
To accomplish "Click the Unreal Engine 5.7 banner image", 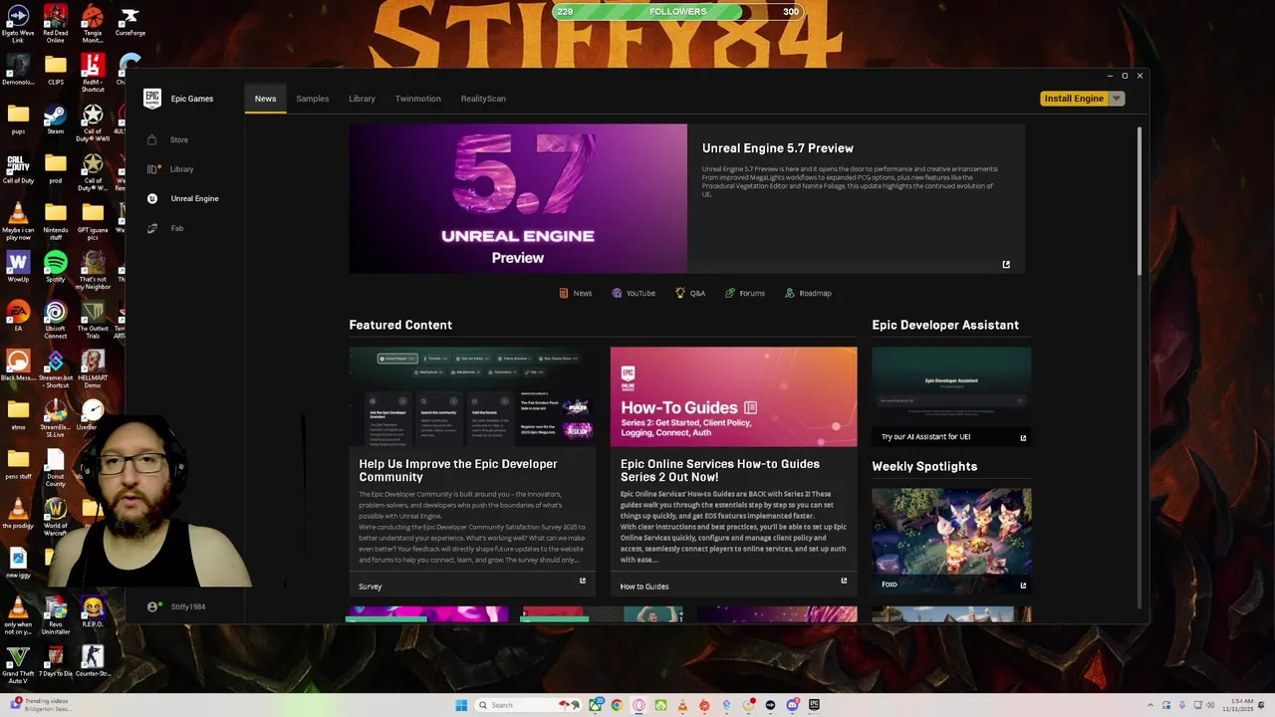I will [x=518, y=198].
